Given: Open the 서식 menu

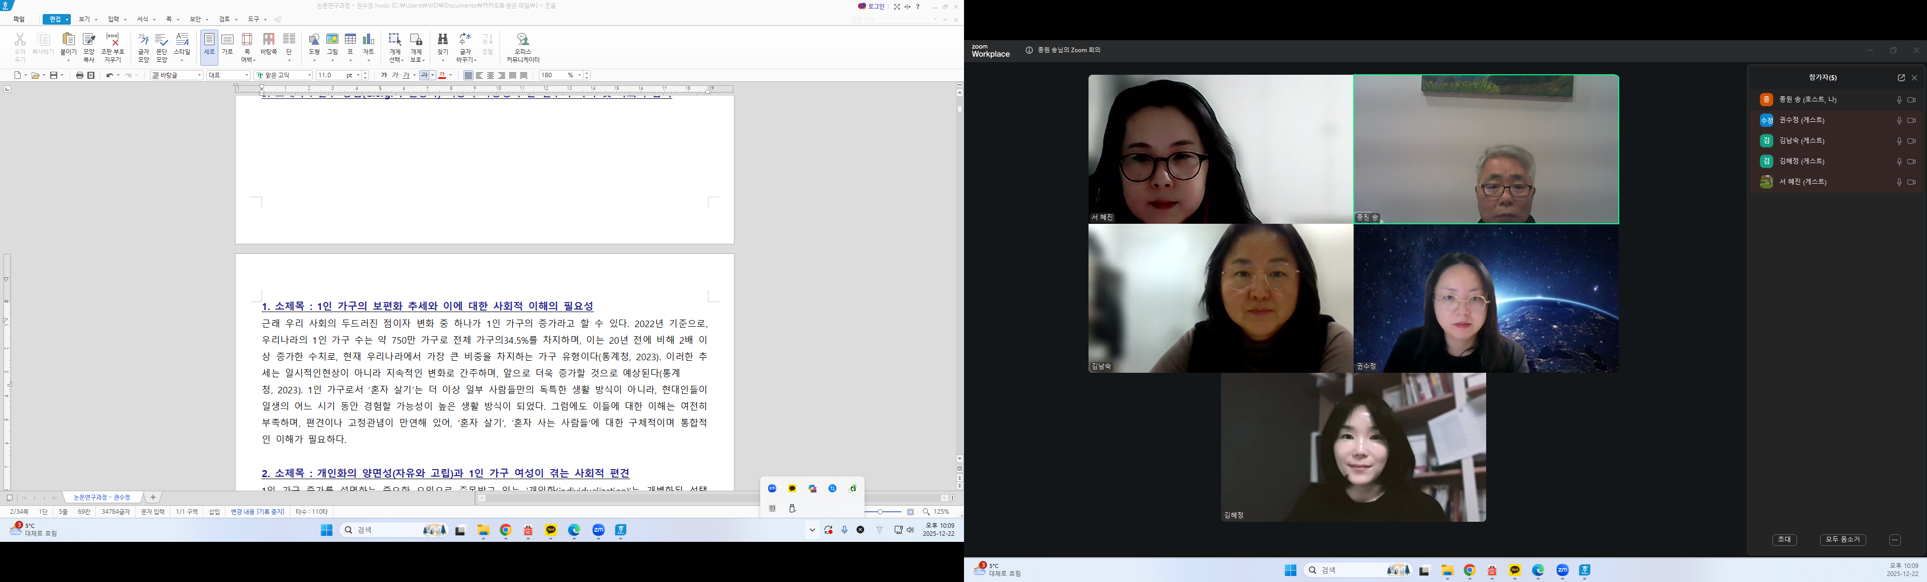Looking at the screenshot, I should click(143, 20).
